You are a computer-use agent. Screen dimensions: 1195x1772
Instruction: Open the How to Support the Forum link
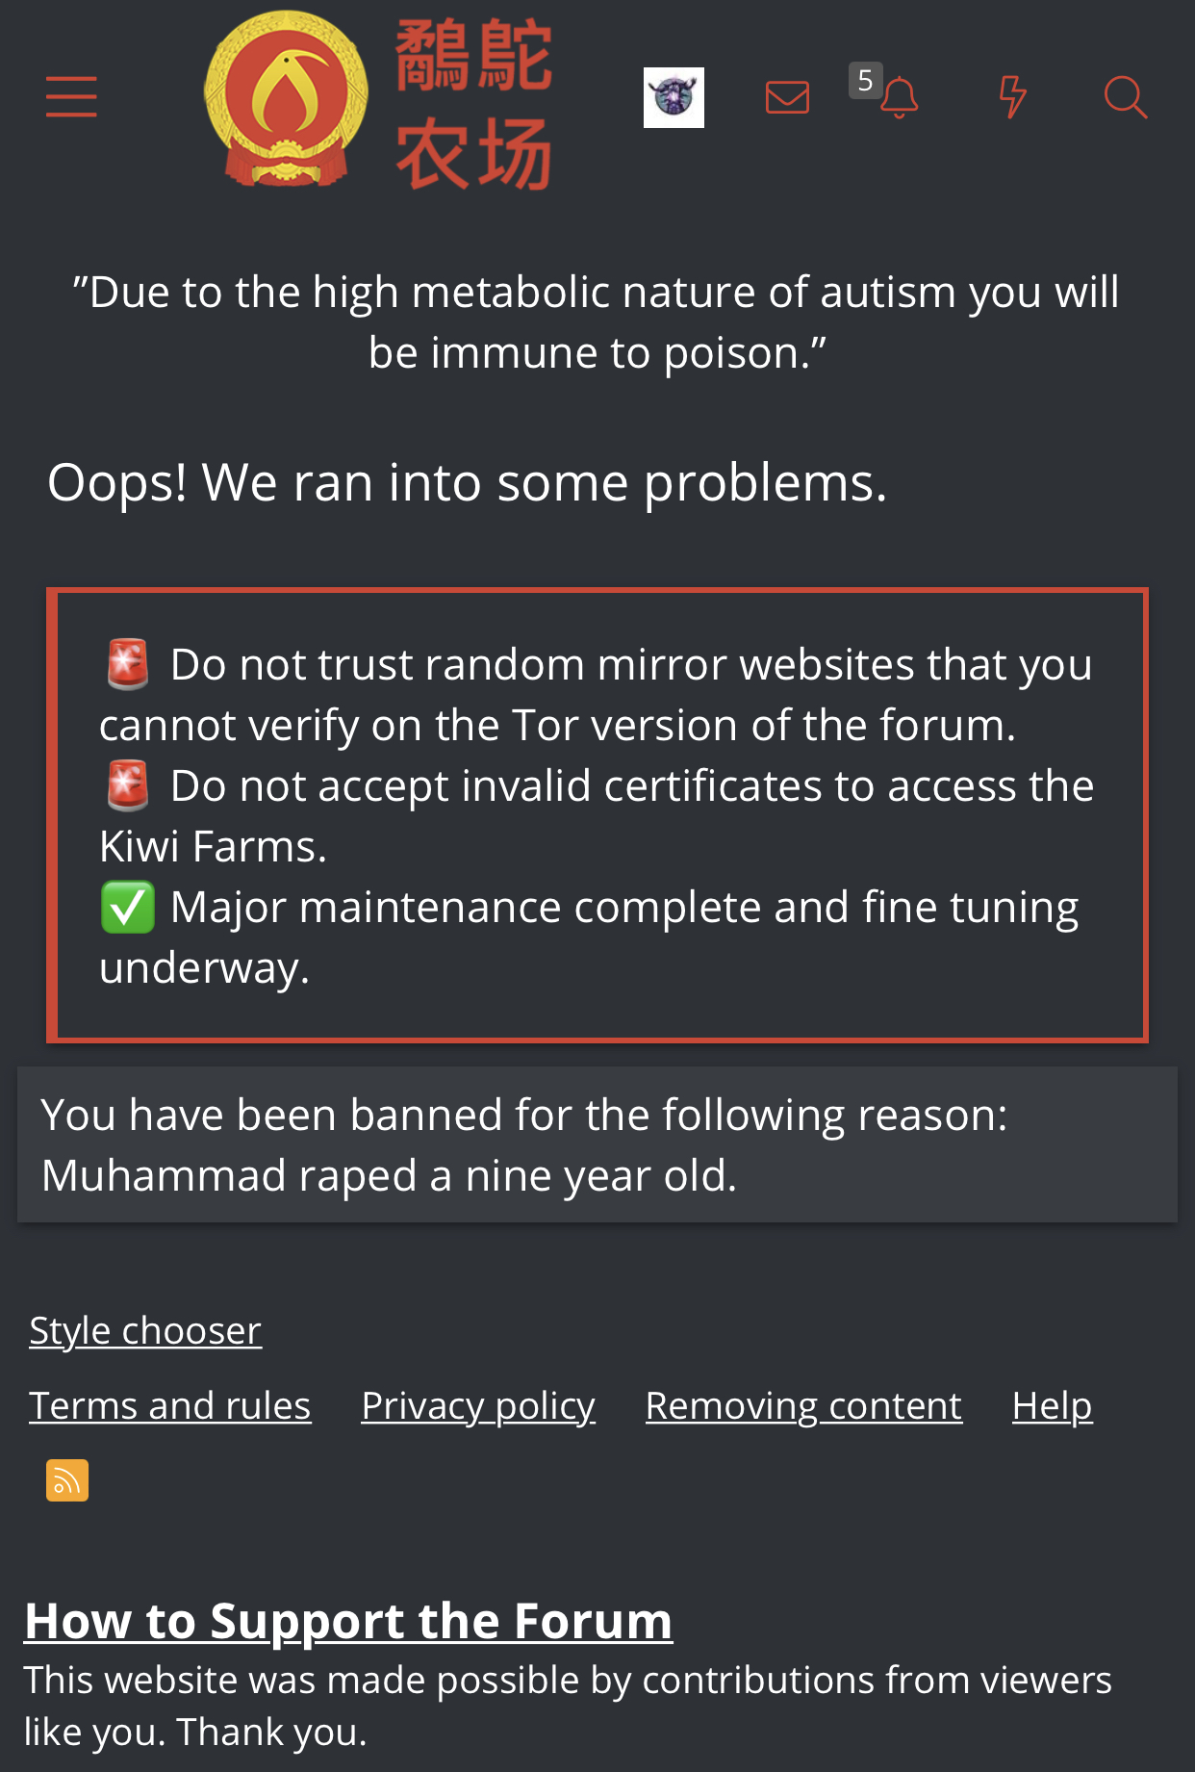coord(348,1621)
